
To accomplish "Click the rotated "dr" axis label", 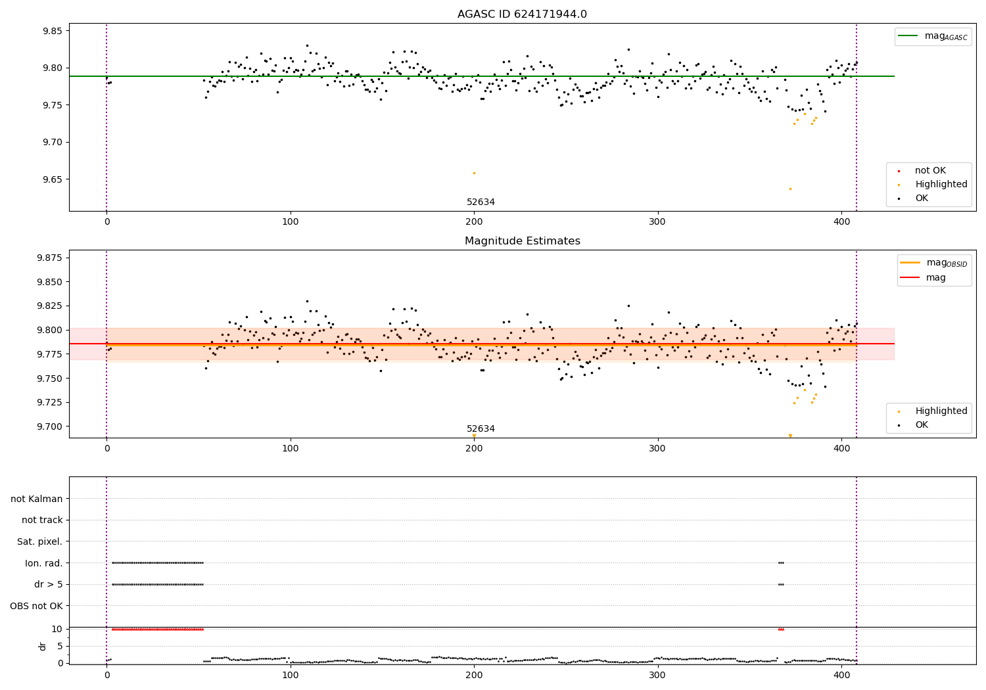I will [43, 646].
